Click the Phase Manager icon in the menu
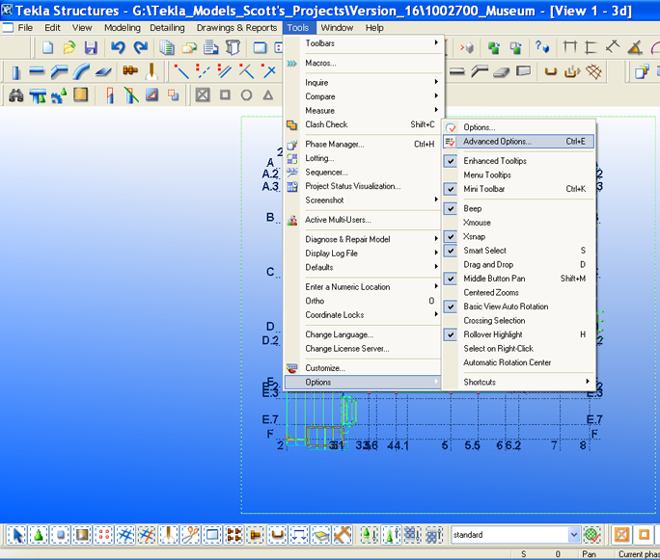 (x=292, y=145)
